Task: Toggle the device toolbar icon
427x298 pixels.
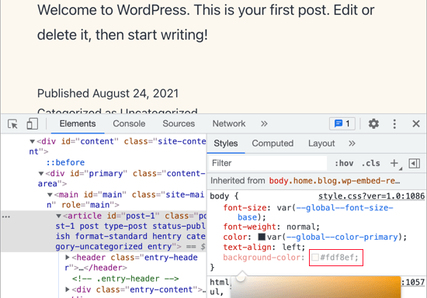Action: click(x=32, y=124)
